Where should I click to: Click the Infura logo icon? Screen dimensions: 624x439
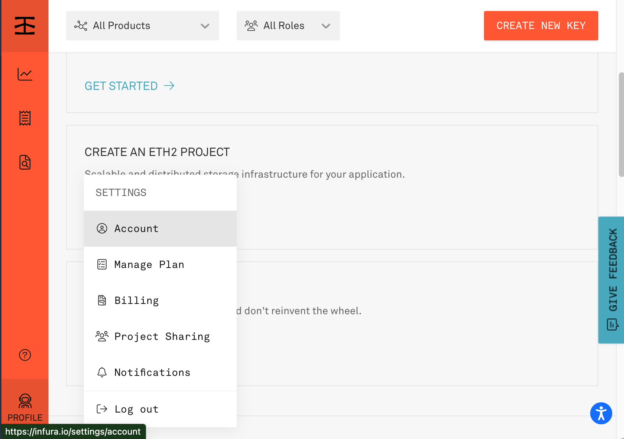(25, 26)
